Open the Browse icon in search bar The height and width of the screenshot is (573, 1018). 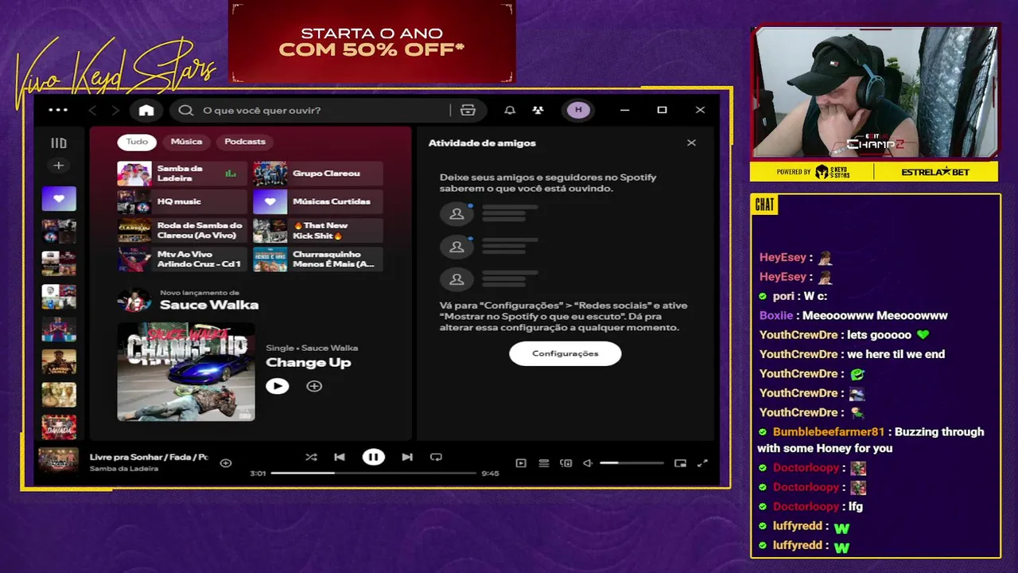468,111
